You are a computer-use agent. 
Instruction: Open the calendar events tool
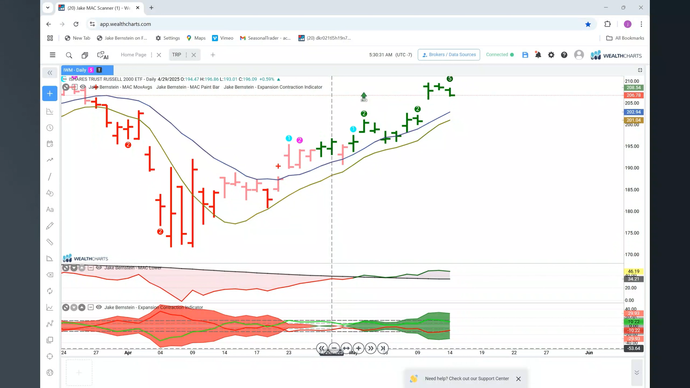50,144
